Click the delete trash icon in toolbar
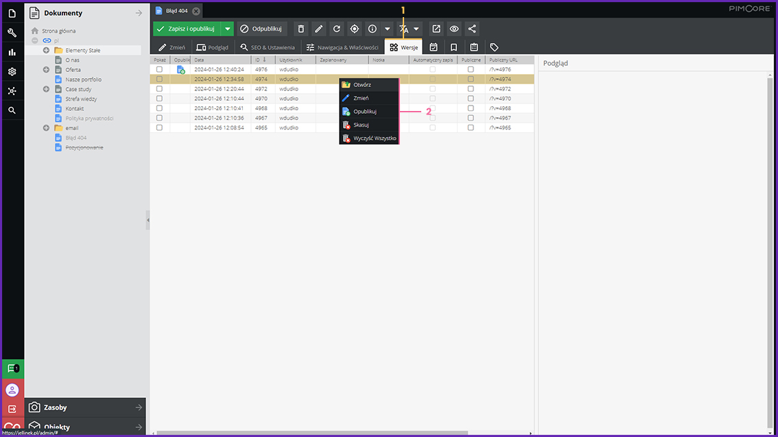The image size is (778, 437). (300, 29)
